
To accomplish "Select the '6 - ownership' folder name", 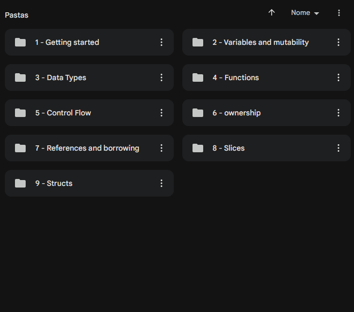I will (x=236, y=113).
